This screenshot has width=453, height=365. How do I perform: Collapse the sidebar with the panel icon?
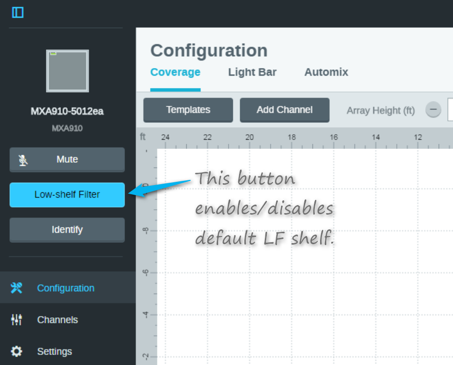click(18, 12)
